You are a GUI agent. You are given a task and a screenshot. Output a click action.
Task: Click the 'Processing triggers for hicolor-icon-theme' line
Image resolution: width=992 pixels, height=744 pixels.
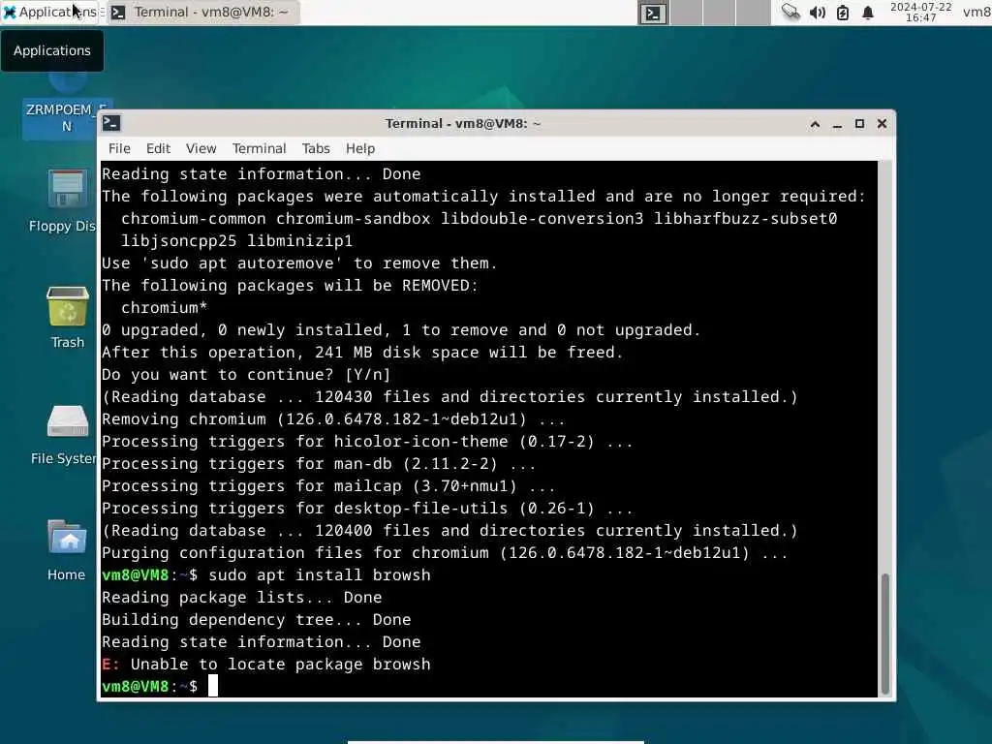tap(367, 442)
